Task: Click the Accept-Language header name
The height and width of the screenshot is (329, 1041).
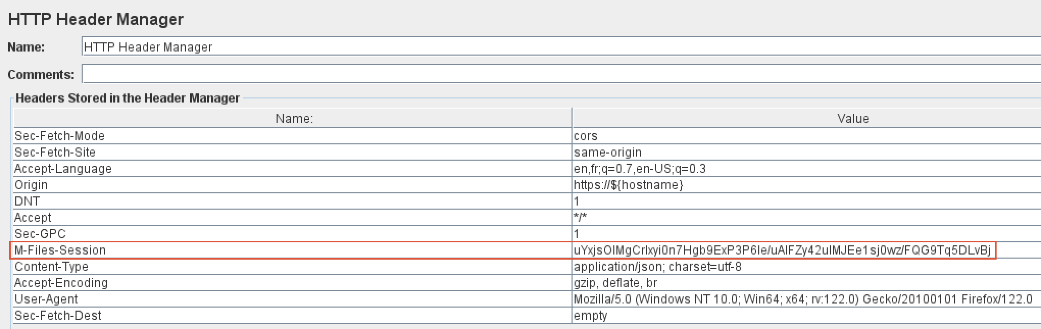Action: pos(63,169)
